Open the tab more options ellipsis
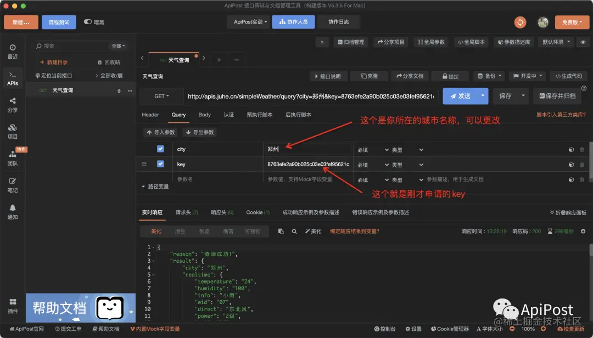Image resolution: width=593 pixels, height=338 pixels. 237,60
